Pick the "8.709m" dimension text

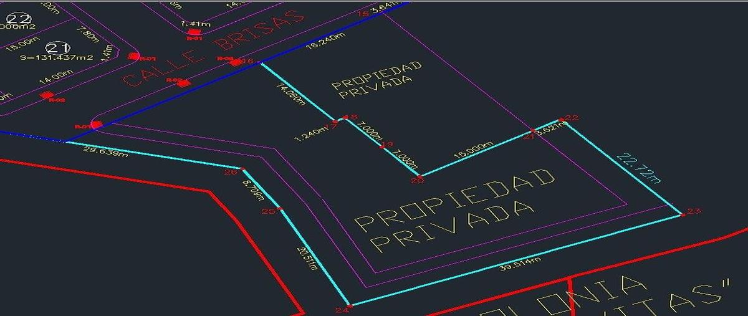[252, 189]
